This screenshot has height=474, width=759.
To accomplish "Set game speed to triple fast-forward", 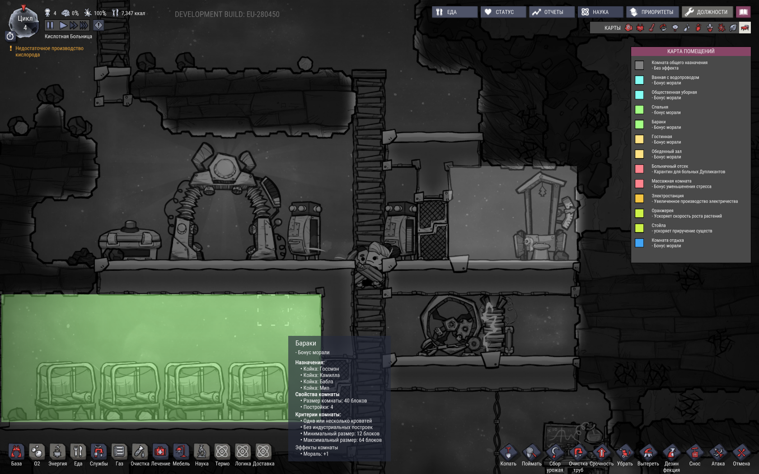I will tap(84, 25).
